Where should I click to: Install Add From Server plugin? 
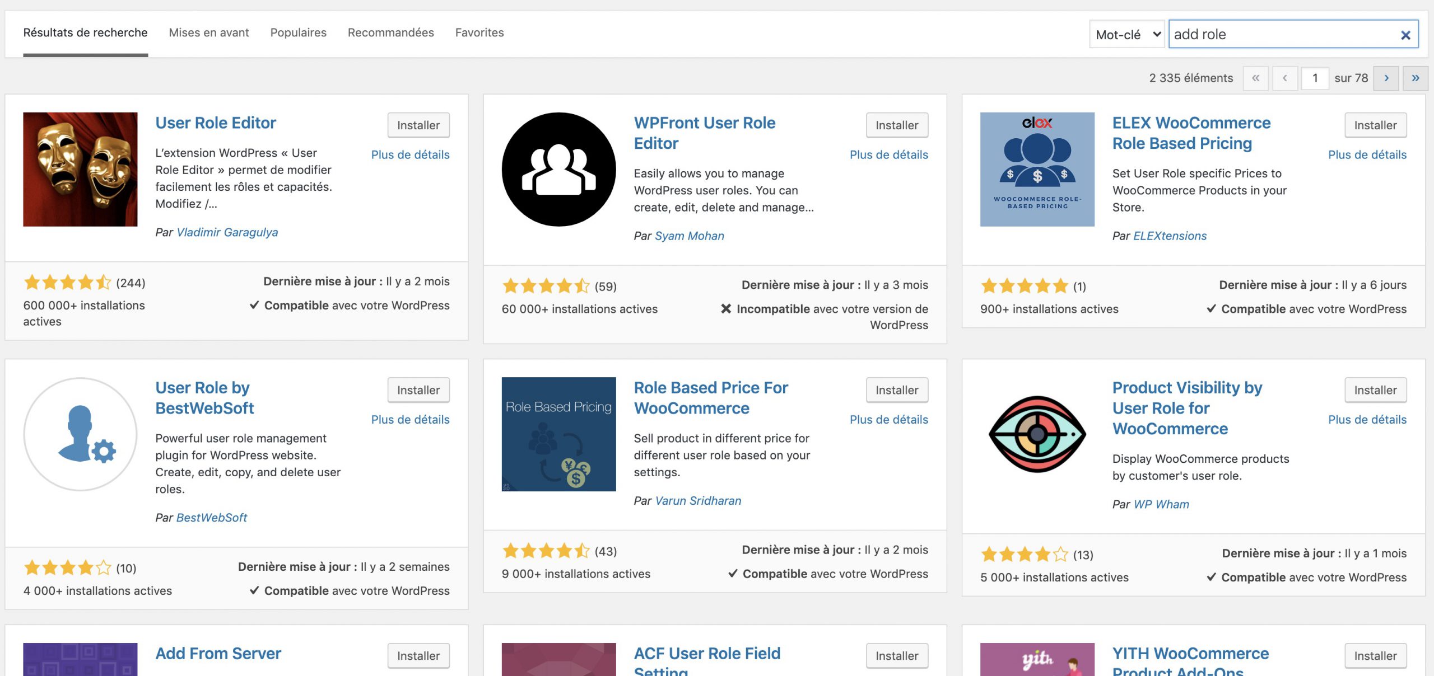[x=418, y=655]
